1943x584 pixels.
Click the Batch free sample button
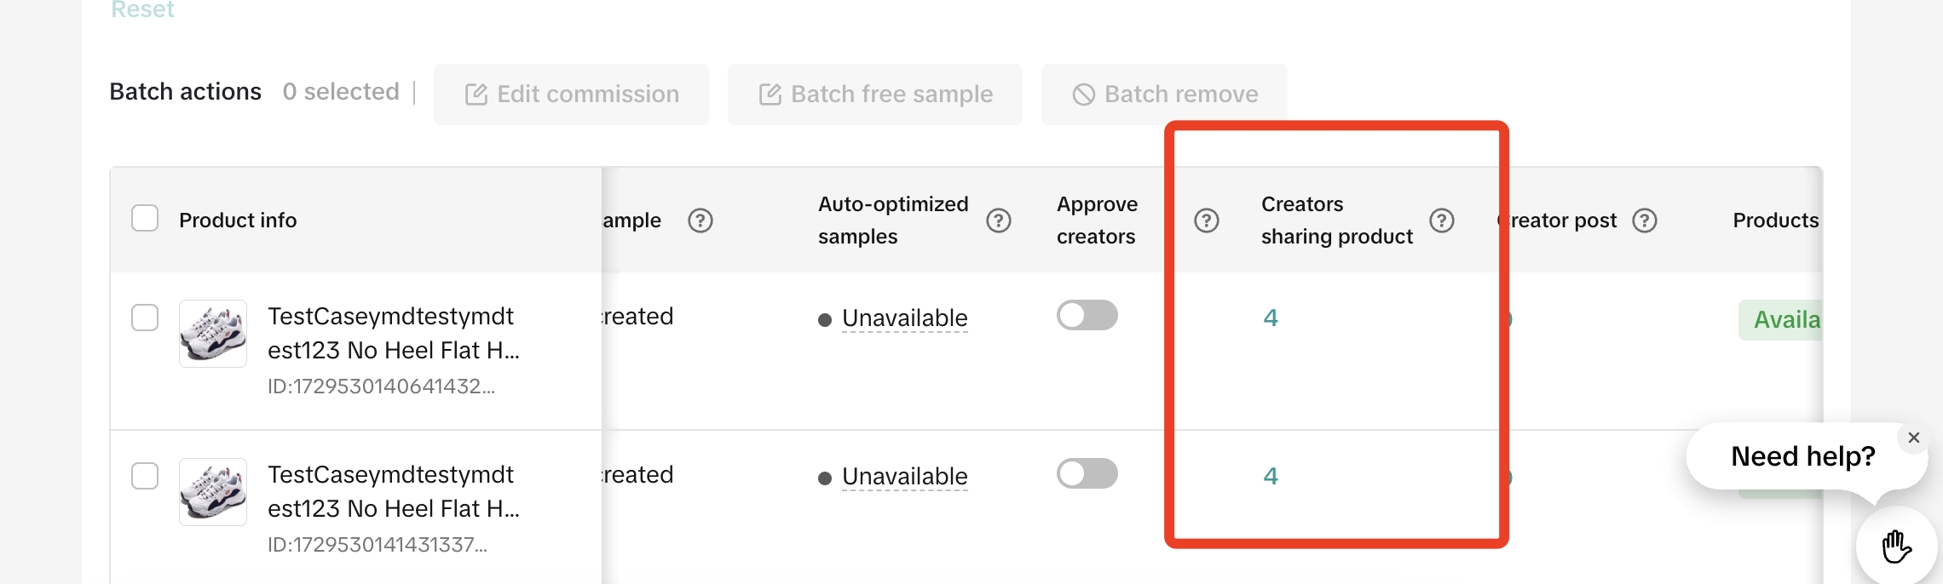click(874, 94)
